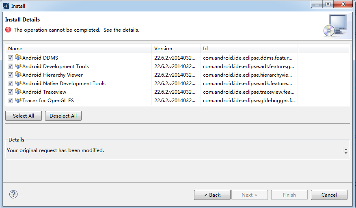
Task: Click the Tracer for OpenGL ES icon
Action: [x=18, y=100]
